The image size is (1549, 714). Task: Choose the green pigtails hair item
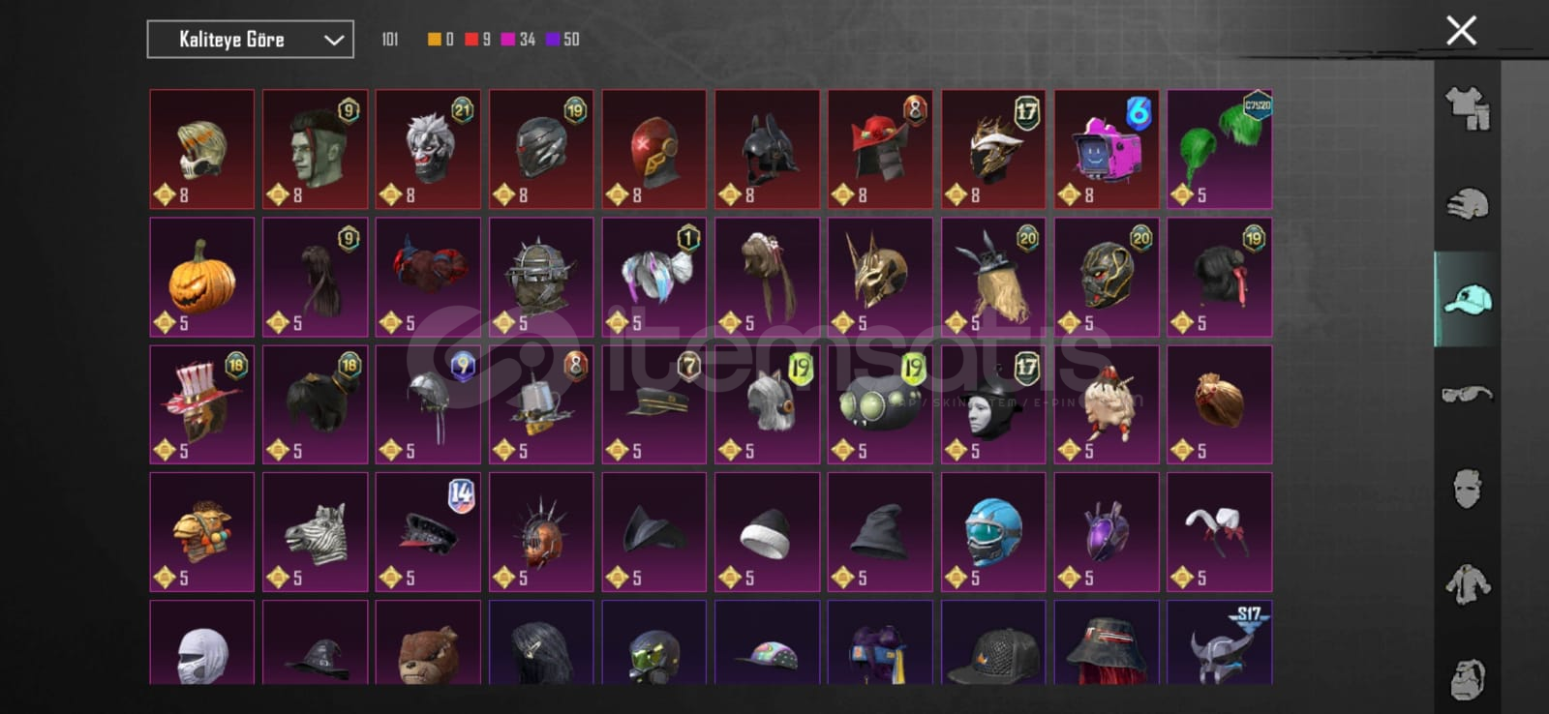pyautogui.click(x=1219, y=149)
